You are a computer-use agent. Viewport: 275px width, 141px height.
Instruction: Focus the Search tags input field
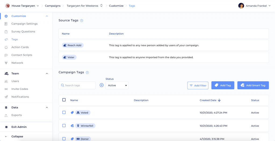point(77,86)
